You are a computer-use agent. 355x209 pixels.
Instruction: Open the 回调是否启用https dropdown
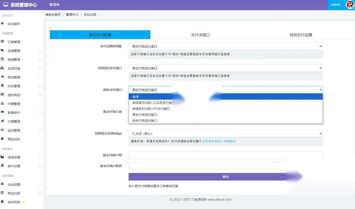tap(225, 133)
